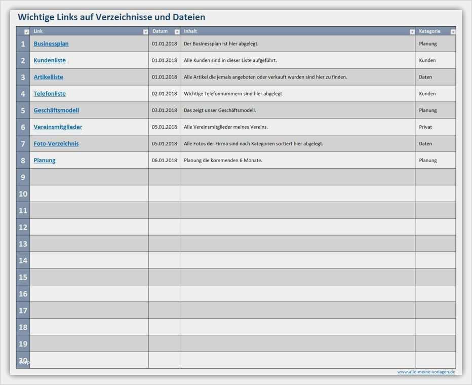Open the Telefonliste hyperlink
The width and height of the screenshot is (472, 385).
(49, 93)
